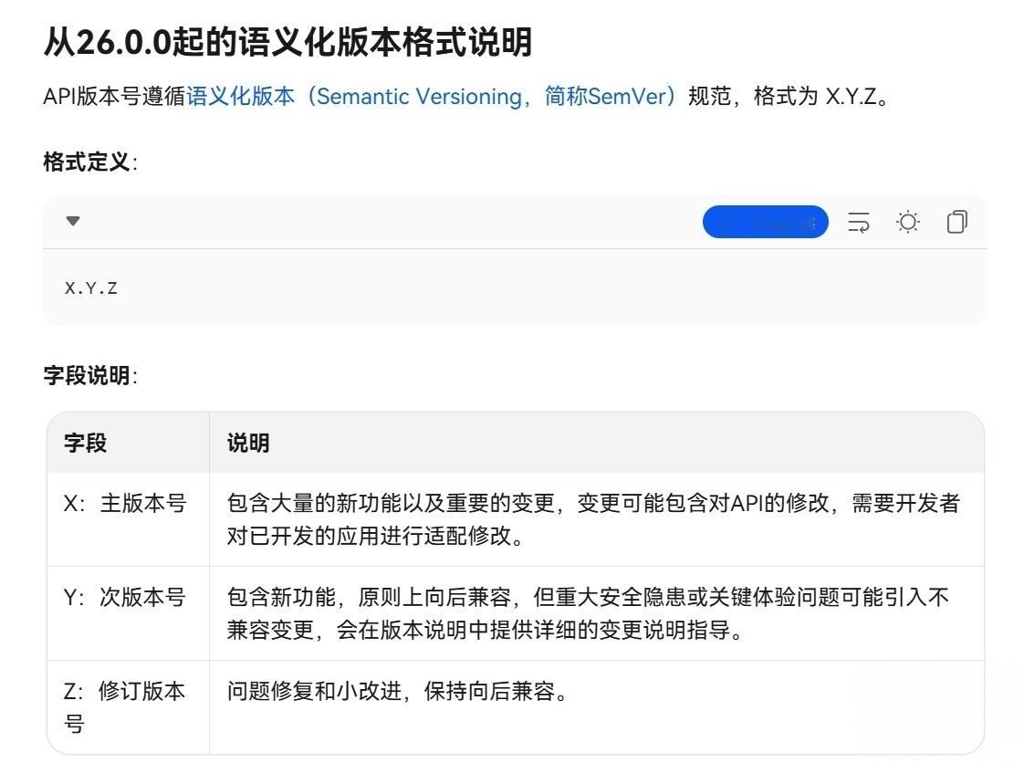Click the 格式定义 subheading
The height and width of the screenshot is (763, 1024).
coord(90,162)
